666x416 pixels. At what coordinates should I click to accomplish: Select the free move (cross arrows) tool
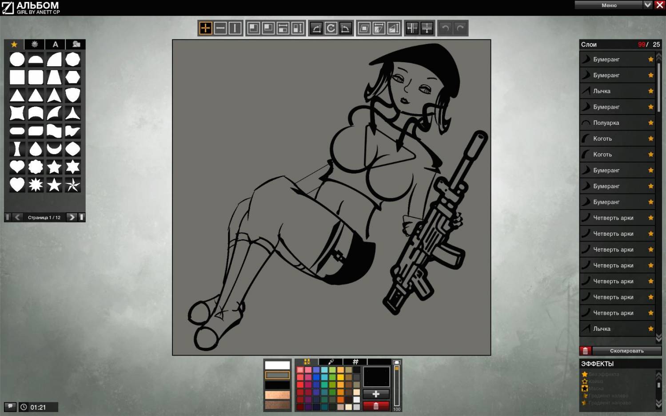point(205,28)
